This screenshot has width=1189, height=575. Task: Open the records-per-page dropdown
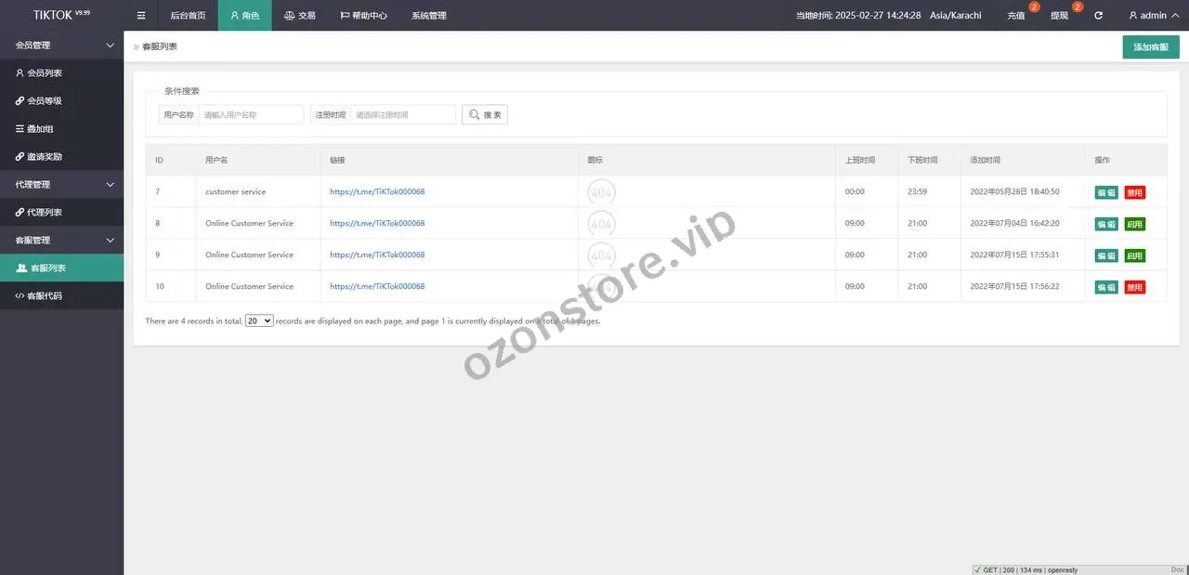click(258, 320)
